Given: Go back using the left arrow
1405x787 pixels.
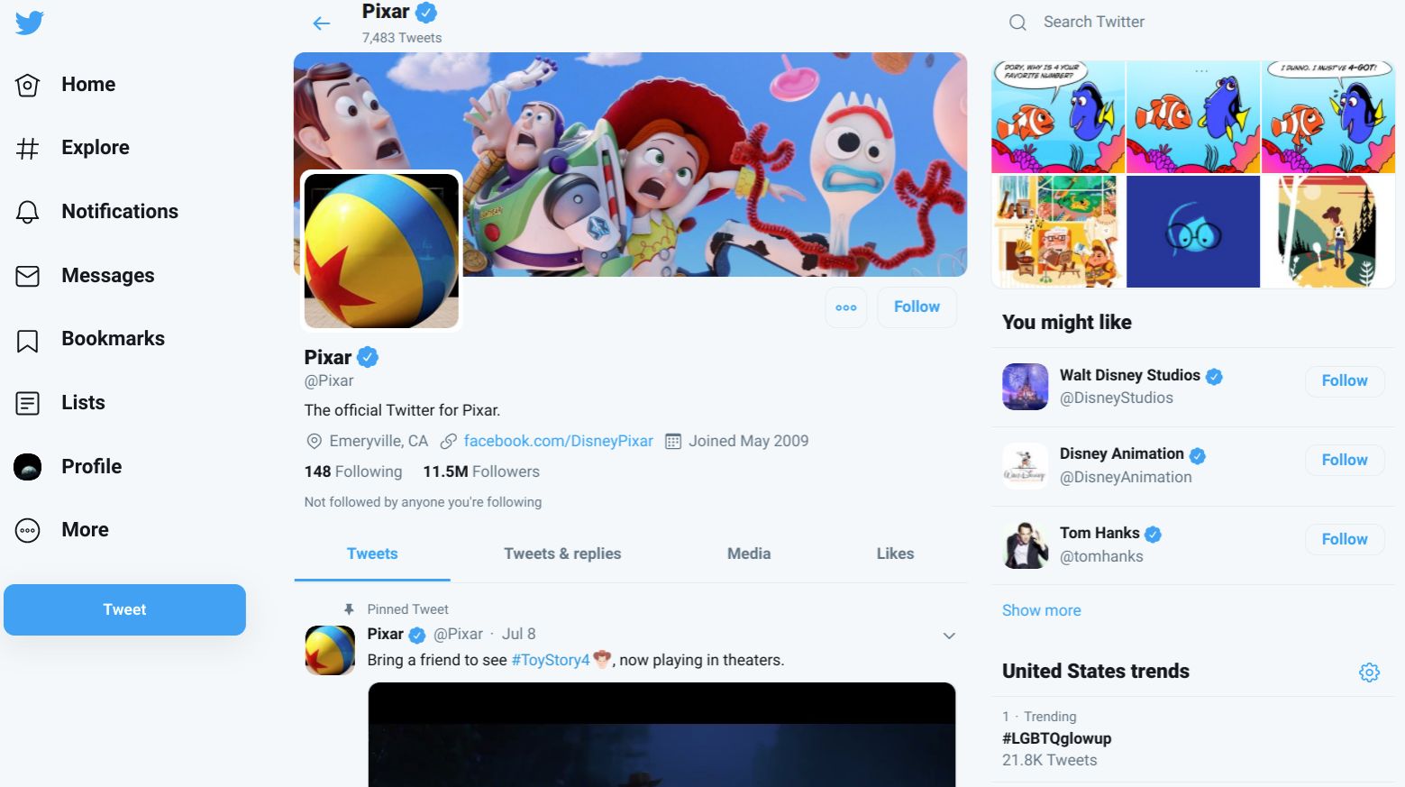Looking at the screenshot, I should pyautogui.click(x=322, y=23).
